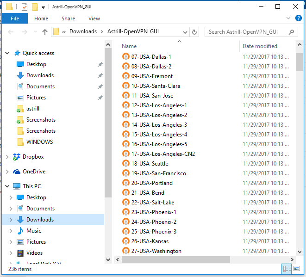Click the OneDrive cloud icon
This screenshot has width=306, height=277.
[x=17, y=172]
